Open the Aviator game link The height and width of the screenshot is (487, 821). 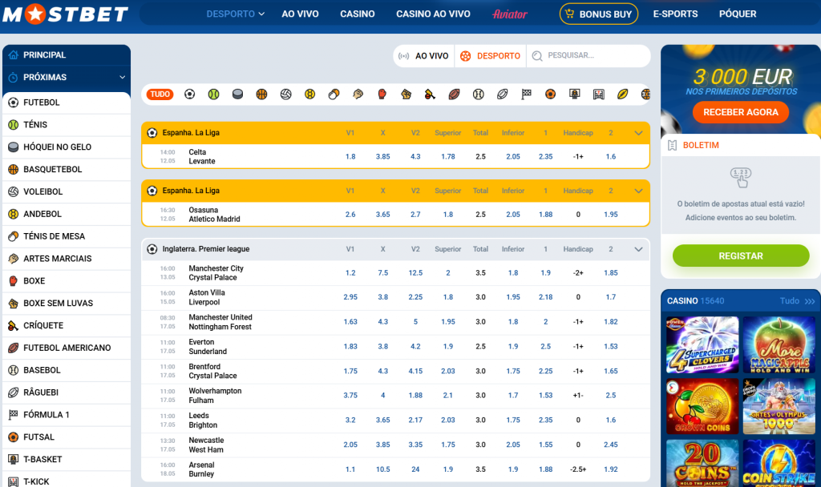point(509,14)
